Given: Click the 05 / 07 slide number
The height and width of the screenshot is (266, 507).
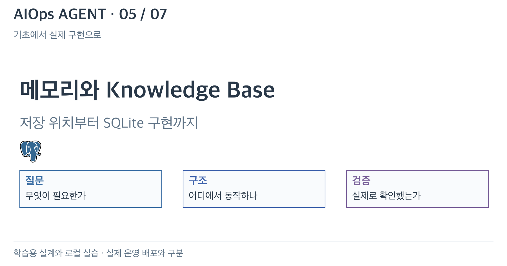Looking at the screenshot, I should (143, 14).
